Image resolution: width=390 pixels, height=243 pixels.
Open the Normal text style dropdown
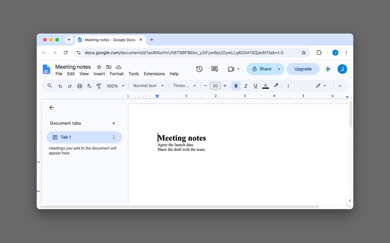(x=148, y=86)
